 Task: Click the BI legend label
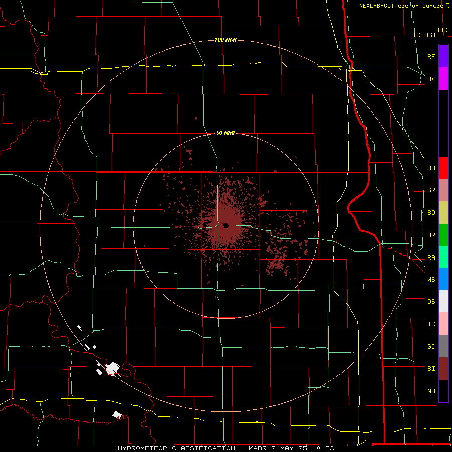point(431,369)
